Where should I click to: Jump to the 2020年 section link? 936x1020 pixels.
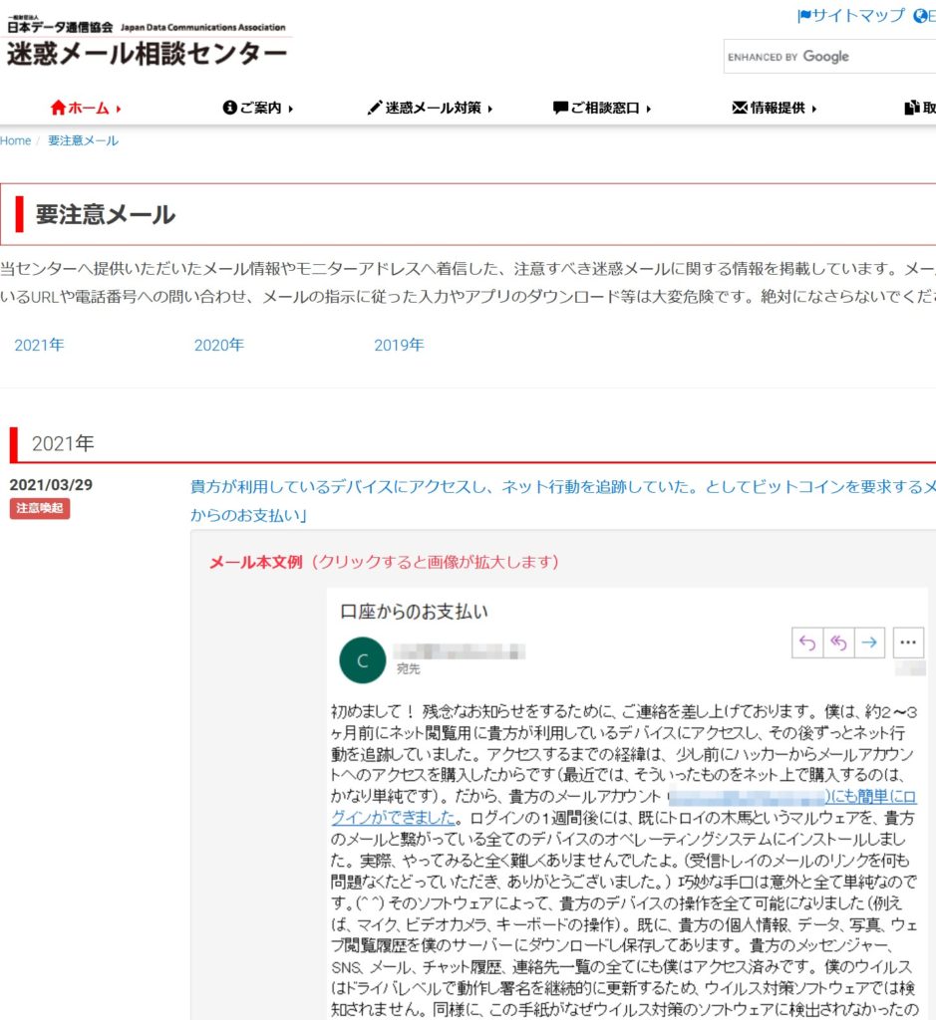pyautogui.click(x=218, y=345)
